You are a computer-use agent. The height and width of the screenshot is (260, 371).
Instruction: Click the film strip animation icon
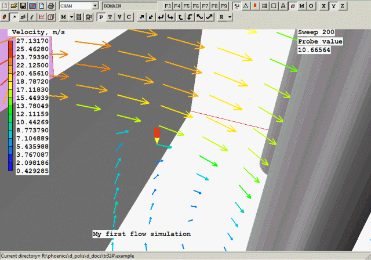click(x=79, y=17)
